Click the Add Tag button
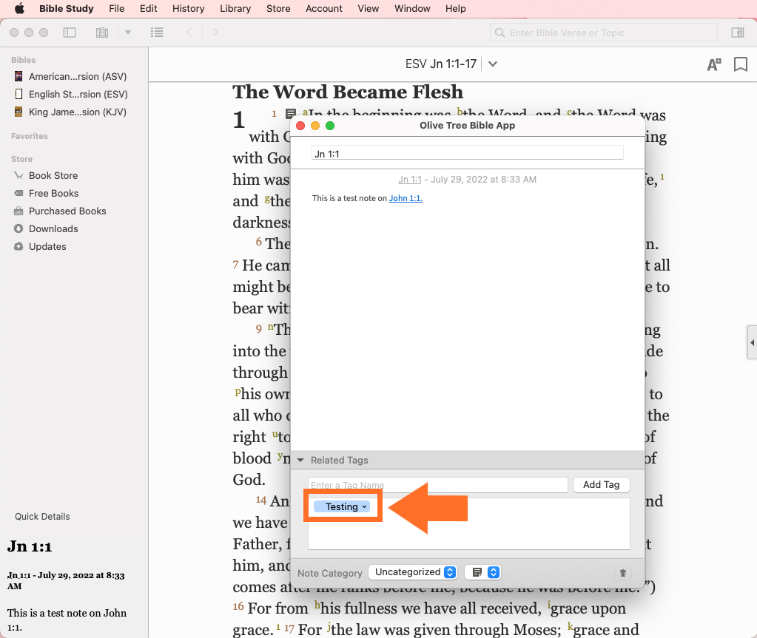 click(601, 485)
